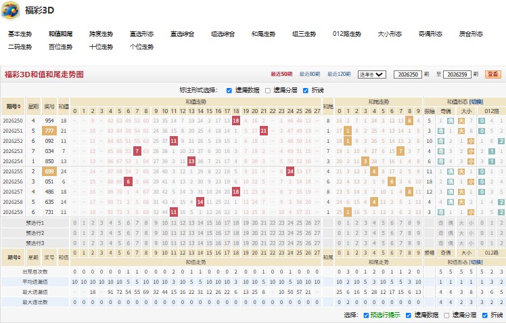The height and width of the screenshot is (323, 506).
Task: Open the 奇偶形态 page
Action: point(430,34)
